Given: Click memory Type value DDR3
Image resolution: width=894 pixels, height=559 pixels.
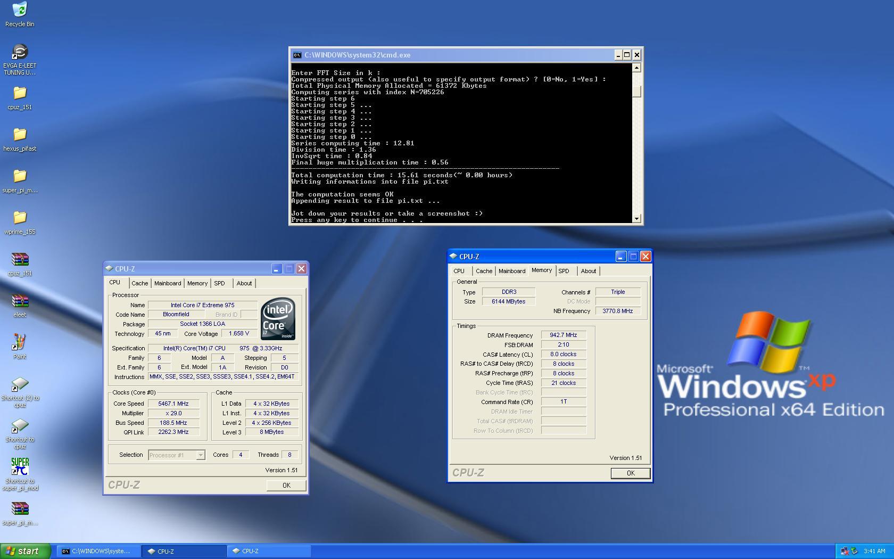Looking at the screenshot, I should click(509, 292).
